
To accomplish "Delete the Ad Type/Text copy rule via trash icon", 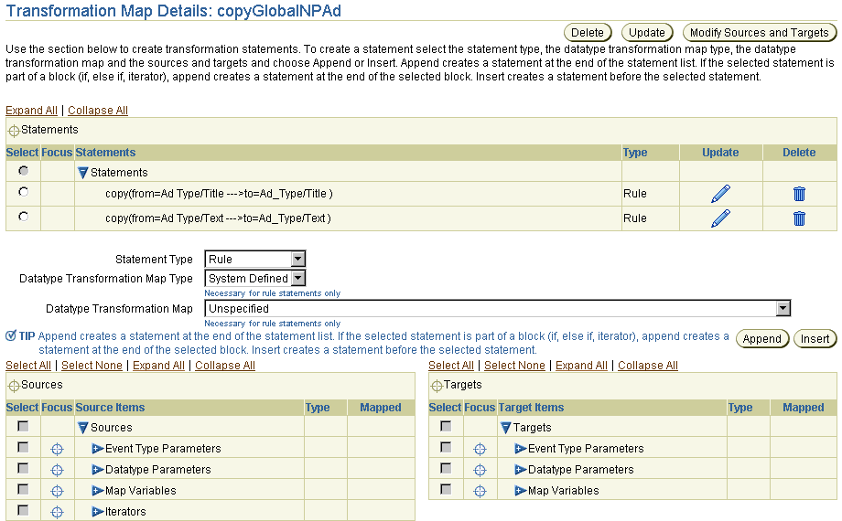I will pyautogui.click(x=799, y=218).
